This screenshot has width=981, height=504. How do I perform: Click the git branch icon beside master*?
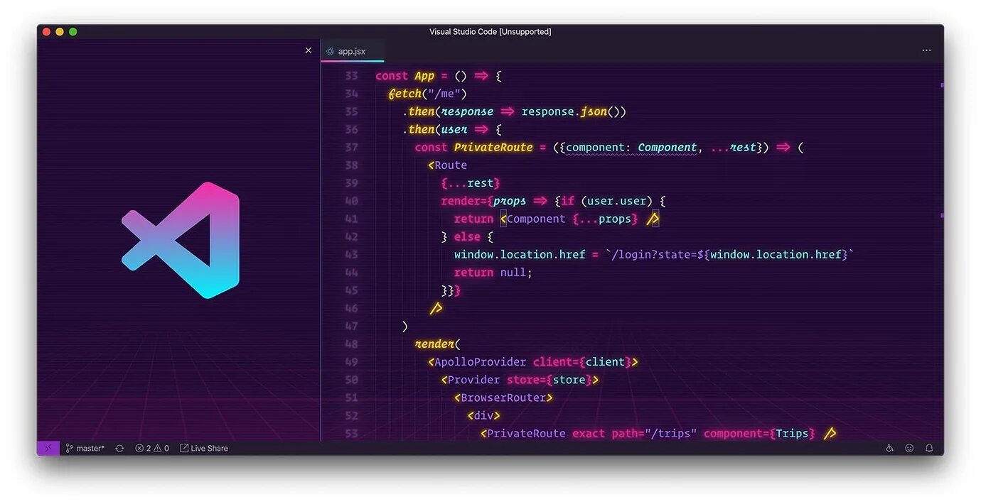(x=70, y=448)
